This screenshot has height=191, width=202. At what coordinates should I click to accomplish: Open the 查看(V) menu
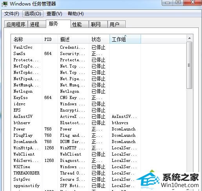tap(54, 14)
